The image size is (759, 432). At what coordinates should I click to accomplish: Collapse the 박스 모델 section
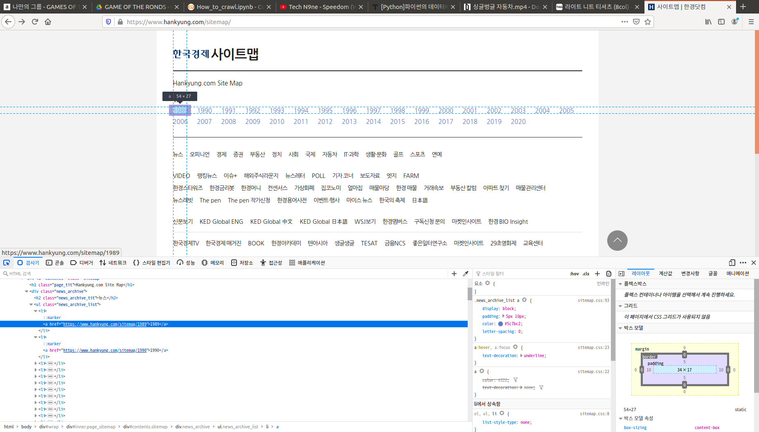620,328
